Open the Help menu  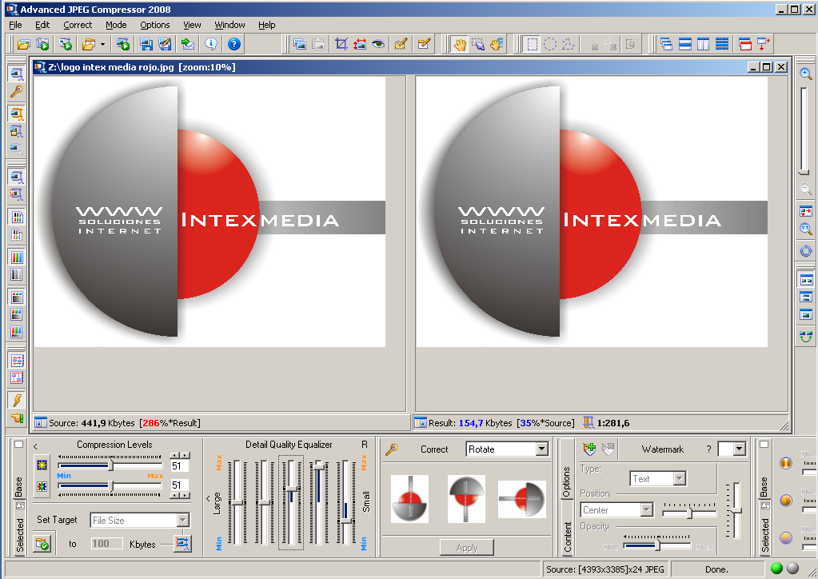(266, 25)
